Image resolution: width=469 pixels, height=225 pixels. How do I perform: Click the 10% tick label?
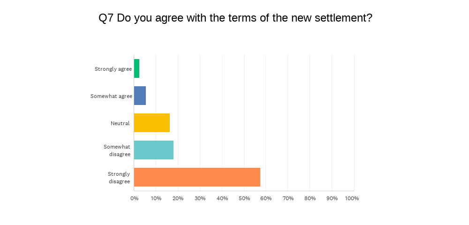[156, 198]
